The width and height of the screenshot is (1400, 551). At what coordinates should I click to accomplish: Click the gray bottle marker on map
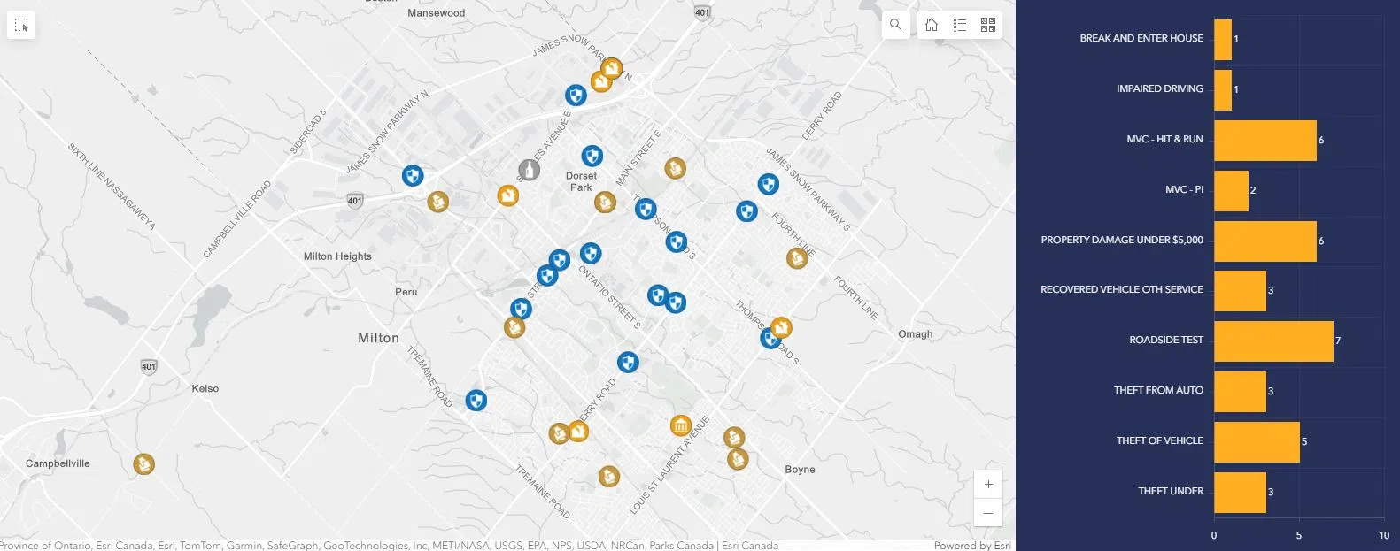(x=529, y=170)
